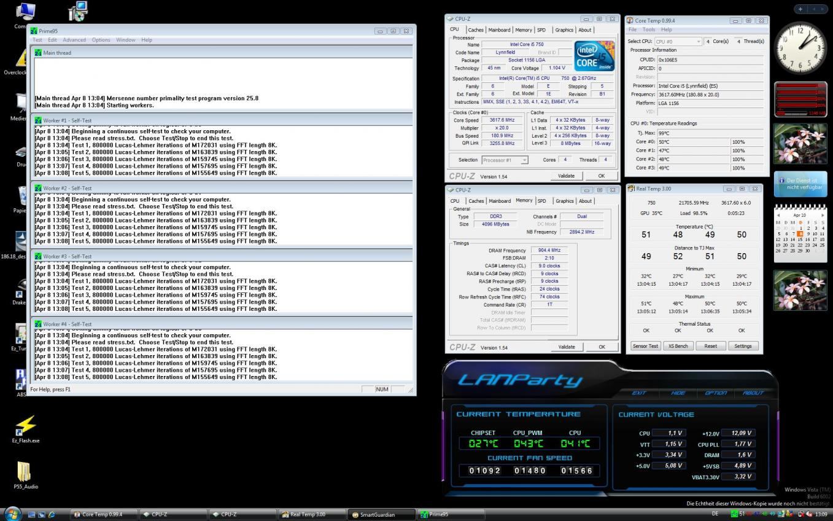Switch to Mainboard tab in top CPU-Z window
Image resolution: width=833 pixels, height=521 pixels.
point(499,30)
